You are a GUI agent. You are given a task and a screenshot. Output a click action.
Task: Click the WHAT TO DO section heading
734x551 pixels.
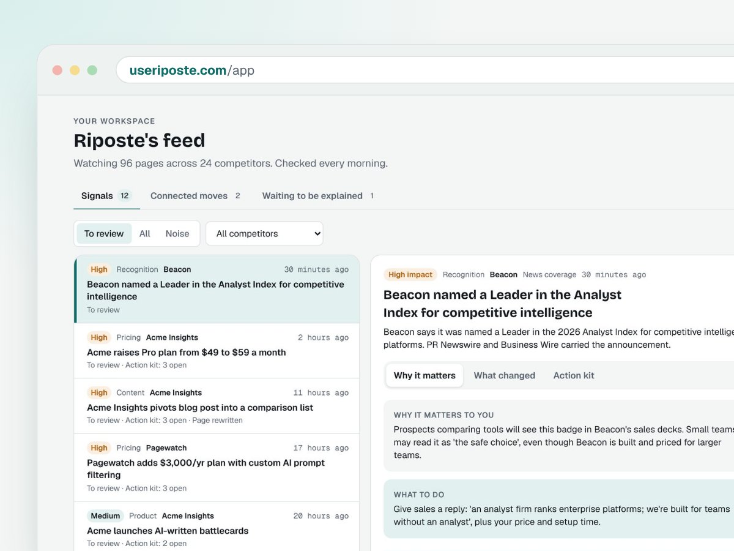click(419, 495)
